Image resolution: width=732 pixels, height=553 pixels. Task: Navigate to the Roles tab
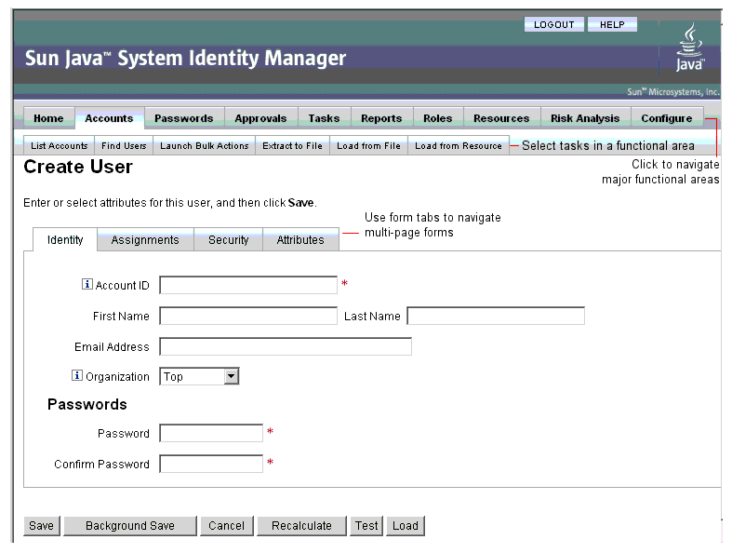438,118
